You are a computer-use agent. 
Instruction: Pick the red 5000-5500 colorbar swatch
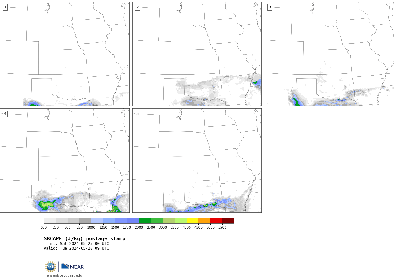tap(216, 220)
